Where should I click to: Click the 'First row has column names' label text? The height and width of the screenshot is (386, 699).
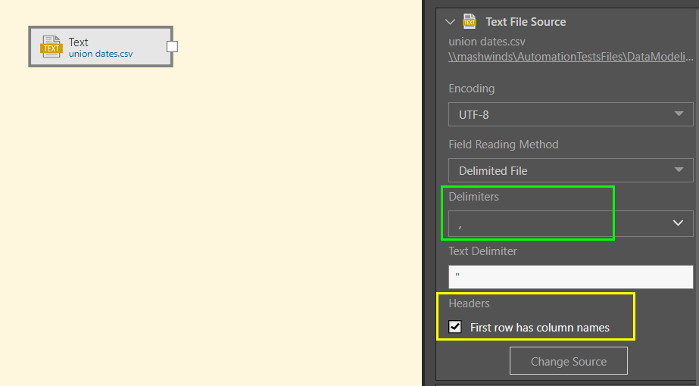click(540, 328)
